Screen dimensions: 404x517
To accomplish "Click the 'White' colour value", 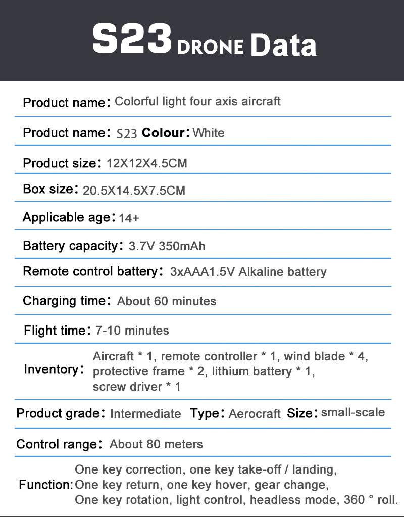I will click(209, 133).
